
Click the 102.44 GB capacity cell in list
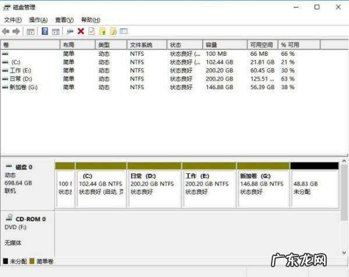point(219,62)
